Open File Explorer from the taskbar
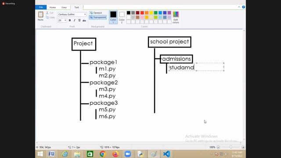281x158 pixels. point(77,154)
